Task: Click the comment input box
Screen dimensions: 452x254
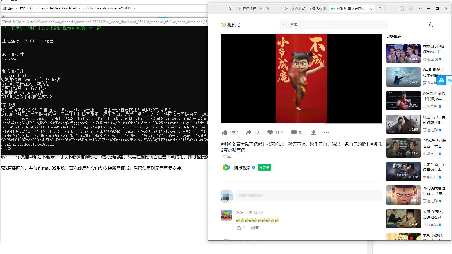Action: click(309, 195)
